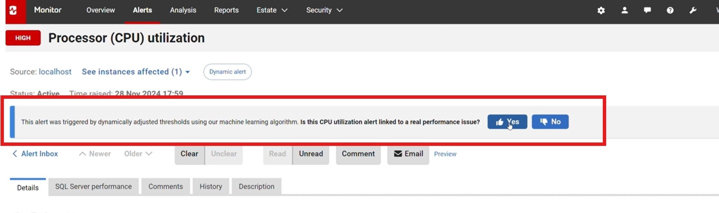Go to the Older alert
Viewport: 719px width, 213px height.
[138, 154]
